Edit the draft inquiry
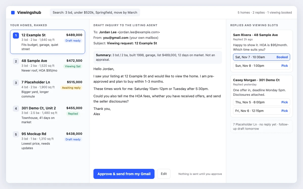303x189 pixels. click(164, 174)
